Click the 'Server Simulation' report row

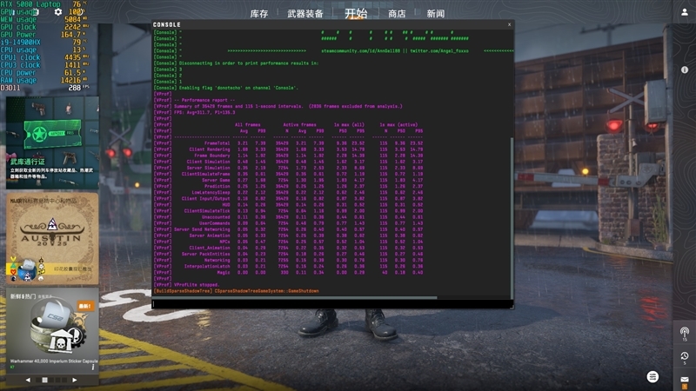coord(289,168)
